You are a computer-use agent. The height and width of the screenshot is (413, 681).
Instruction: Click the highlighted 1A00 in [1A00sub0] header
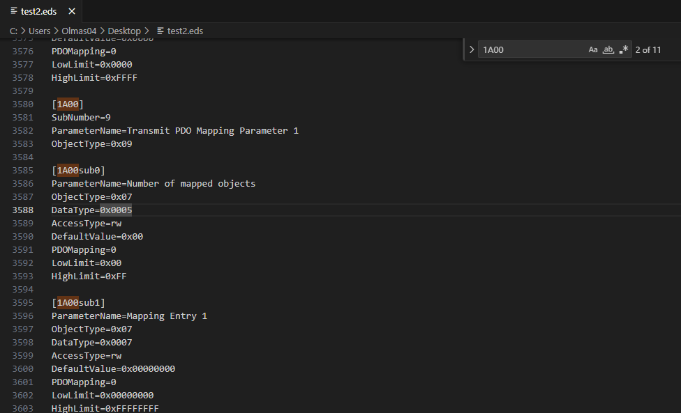click(x=68, y=170)
